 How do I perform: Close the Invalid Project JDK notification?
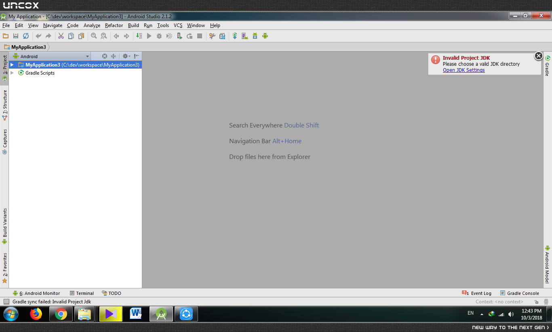pos(539,56)
